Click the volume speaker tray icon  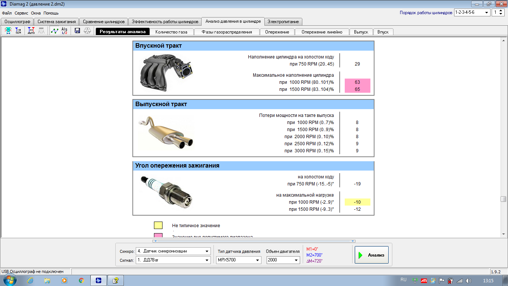(x=468, y=280)
